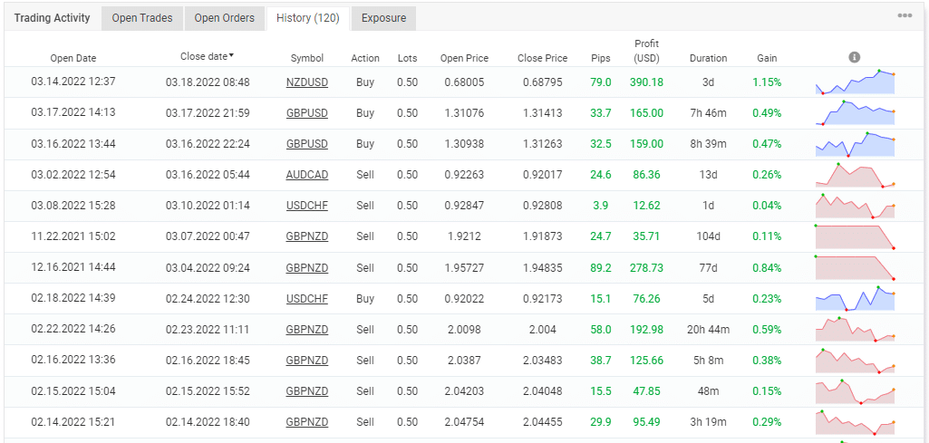
Task: Sort table by Profit (USD) header
Action: (647, 51)
